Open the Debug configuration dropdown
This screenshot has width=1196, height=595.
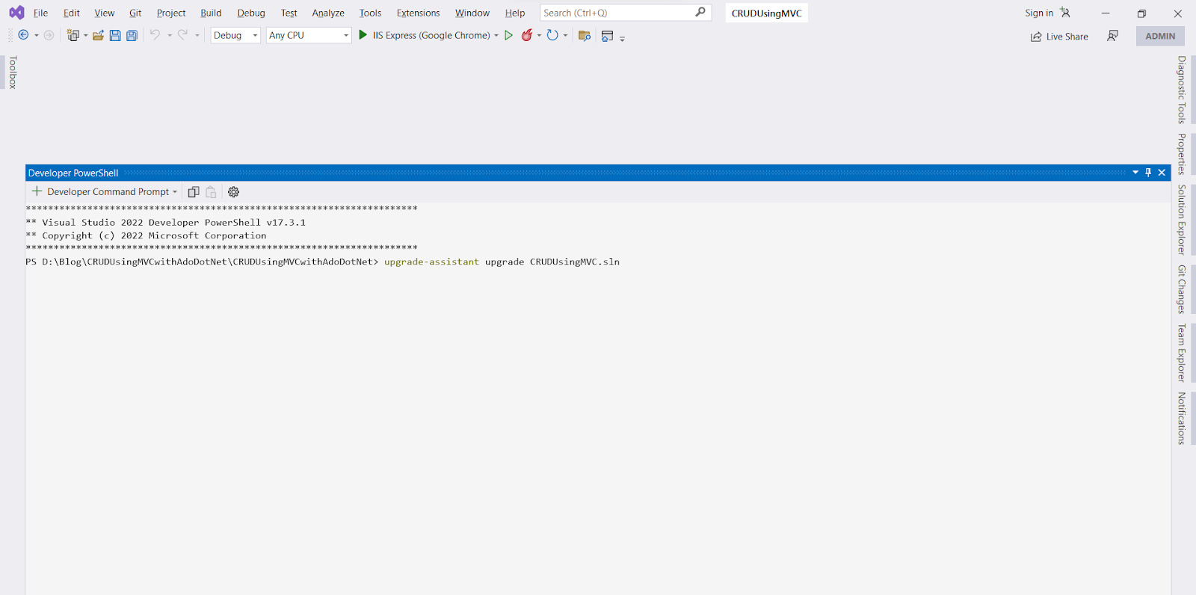(x=235, y=35)
